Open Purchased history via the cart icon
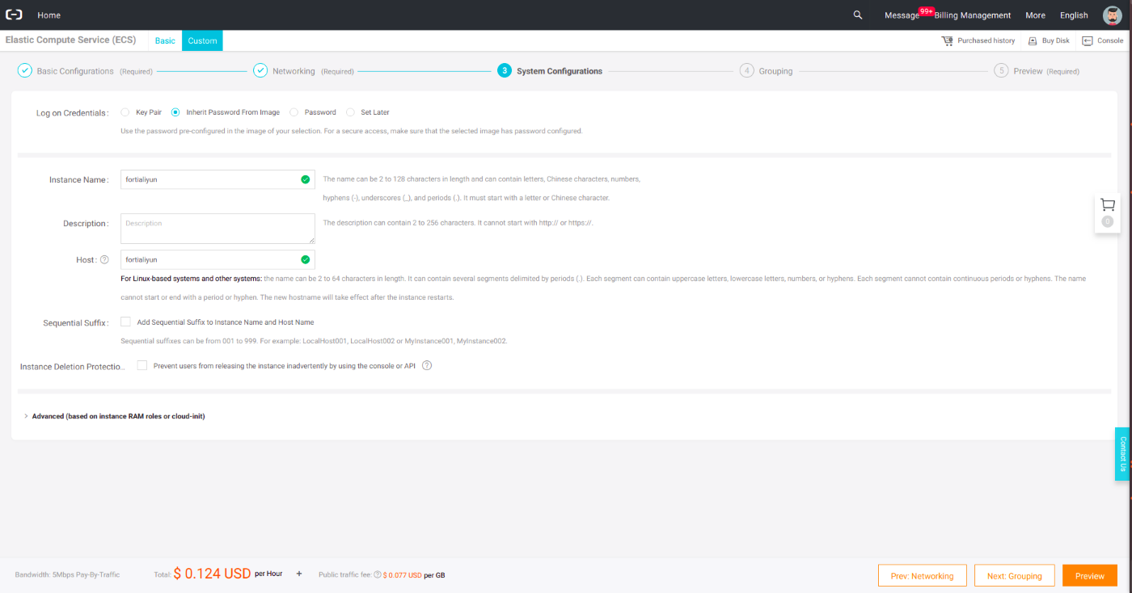 pos(947,40)
